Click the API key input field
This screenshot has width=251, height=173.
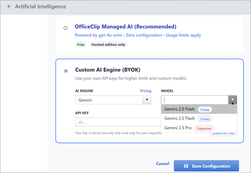click(118, 122)
